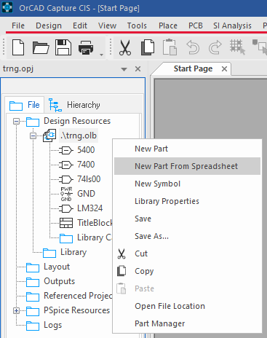The width and height of the screenshot is (267, 338).
Task: Click the TitleBlock icon in the tree
Action: [x=66, y=223]
